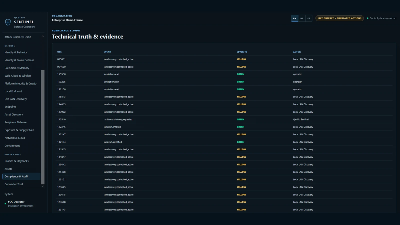Image resolution: width=400 pixels, height=225 pixels.
Task: Open Connector Trust
Action: point(14,184)
